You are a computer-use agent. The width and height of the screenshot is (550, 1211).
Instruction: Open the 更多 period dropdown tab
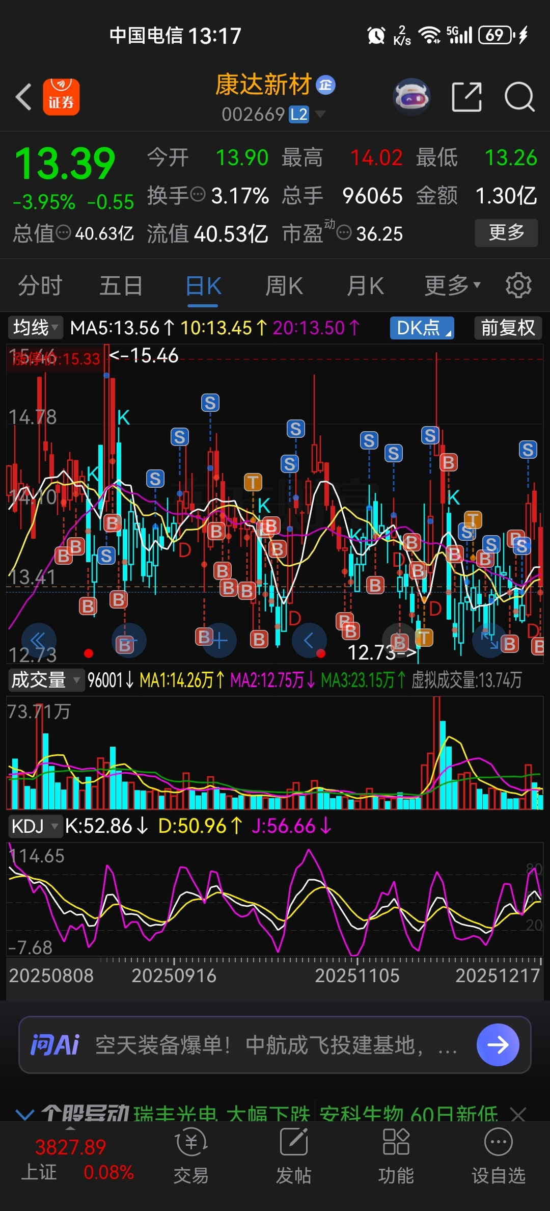coord(453,285)
